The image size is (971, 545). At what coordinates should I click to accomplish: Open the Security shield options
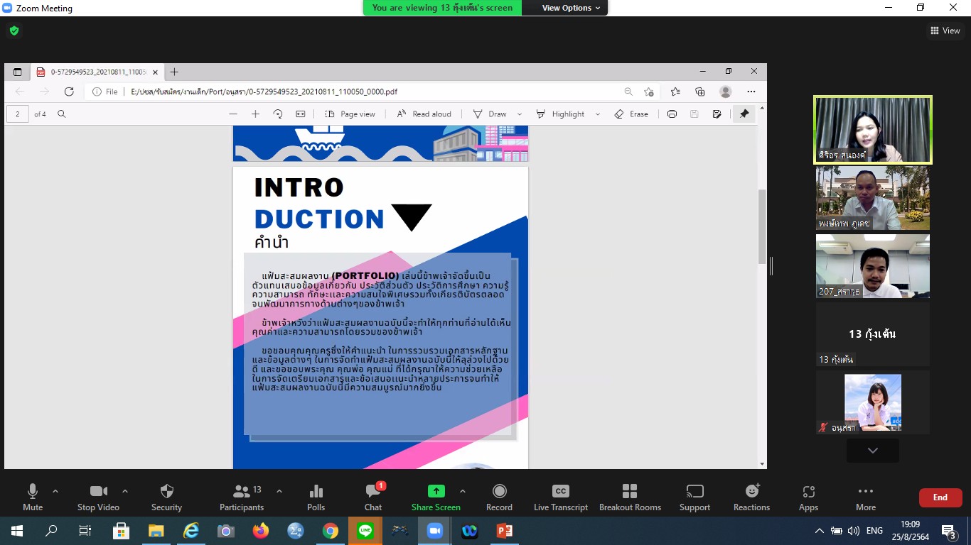(166, 497)
